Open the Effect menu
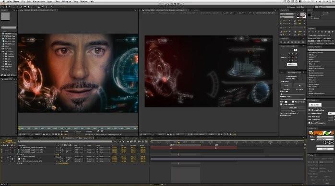 [57, 1]
